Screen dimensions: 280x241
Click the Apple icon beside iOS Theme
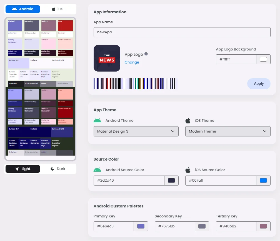[x=188, y=121]
